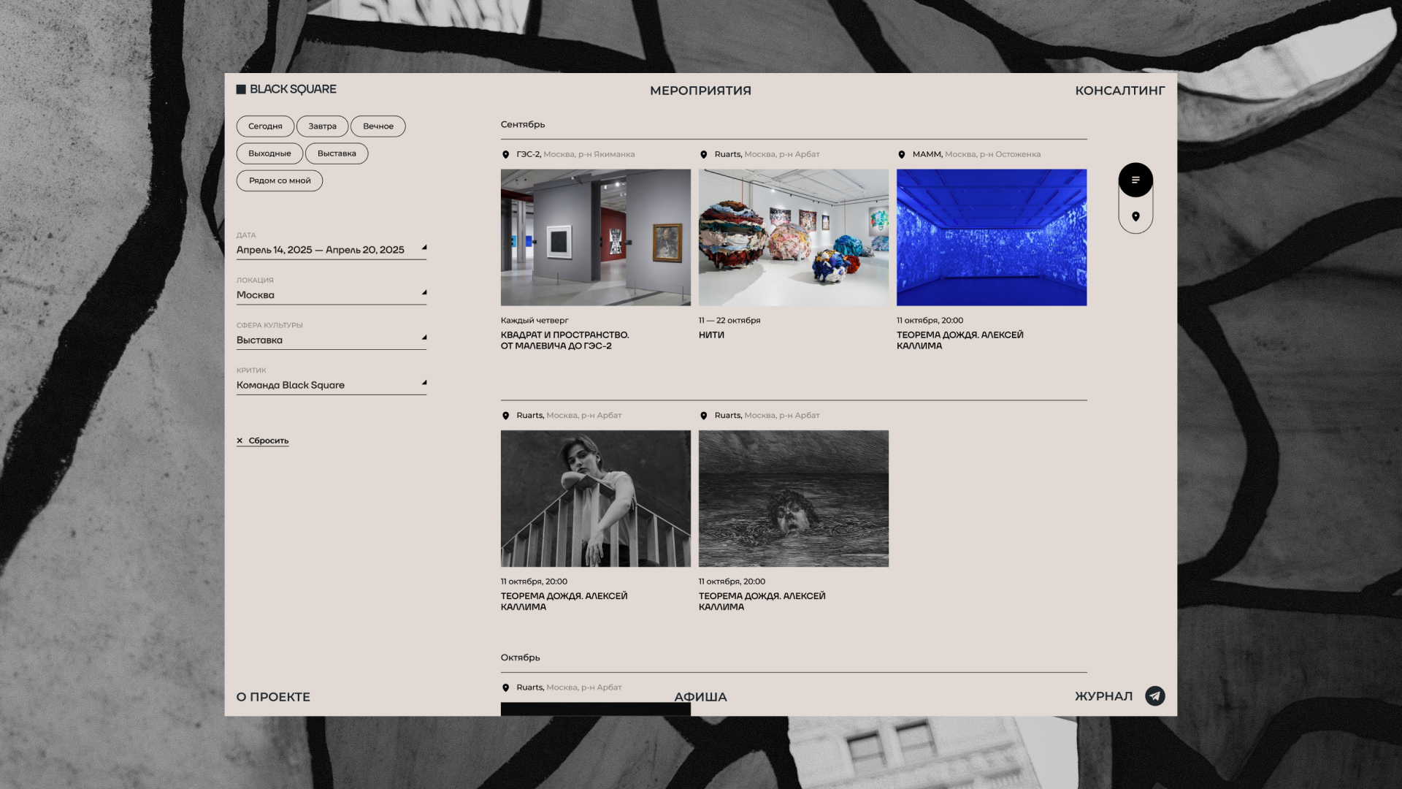The image size is (1402, 789).
Task: Switch to list view icon
Action: [x=1135, y=180]
